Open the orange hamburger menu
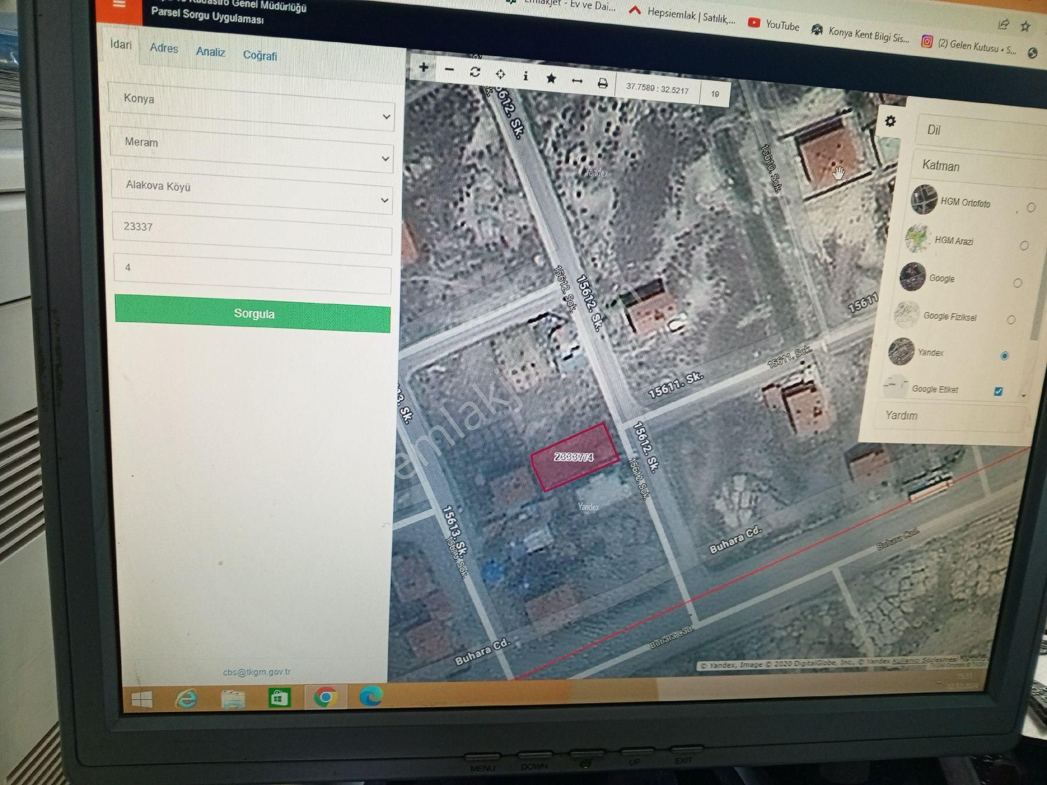This screenshot has height=785, width=1047. pyautogui.click(x=119, y=4)
